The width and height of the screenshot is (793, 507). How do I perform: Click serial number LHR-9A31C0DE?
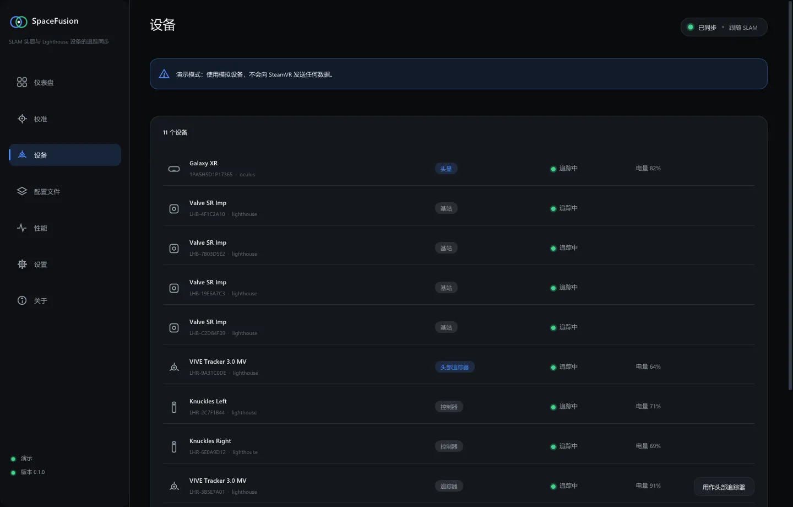208,373
